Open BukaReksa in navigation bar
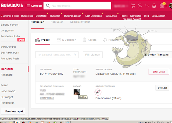This screenshot has height=123, width=172. pyautogui.click(x=27, y=16)
